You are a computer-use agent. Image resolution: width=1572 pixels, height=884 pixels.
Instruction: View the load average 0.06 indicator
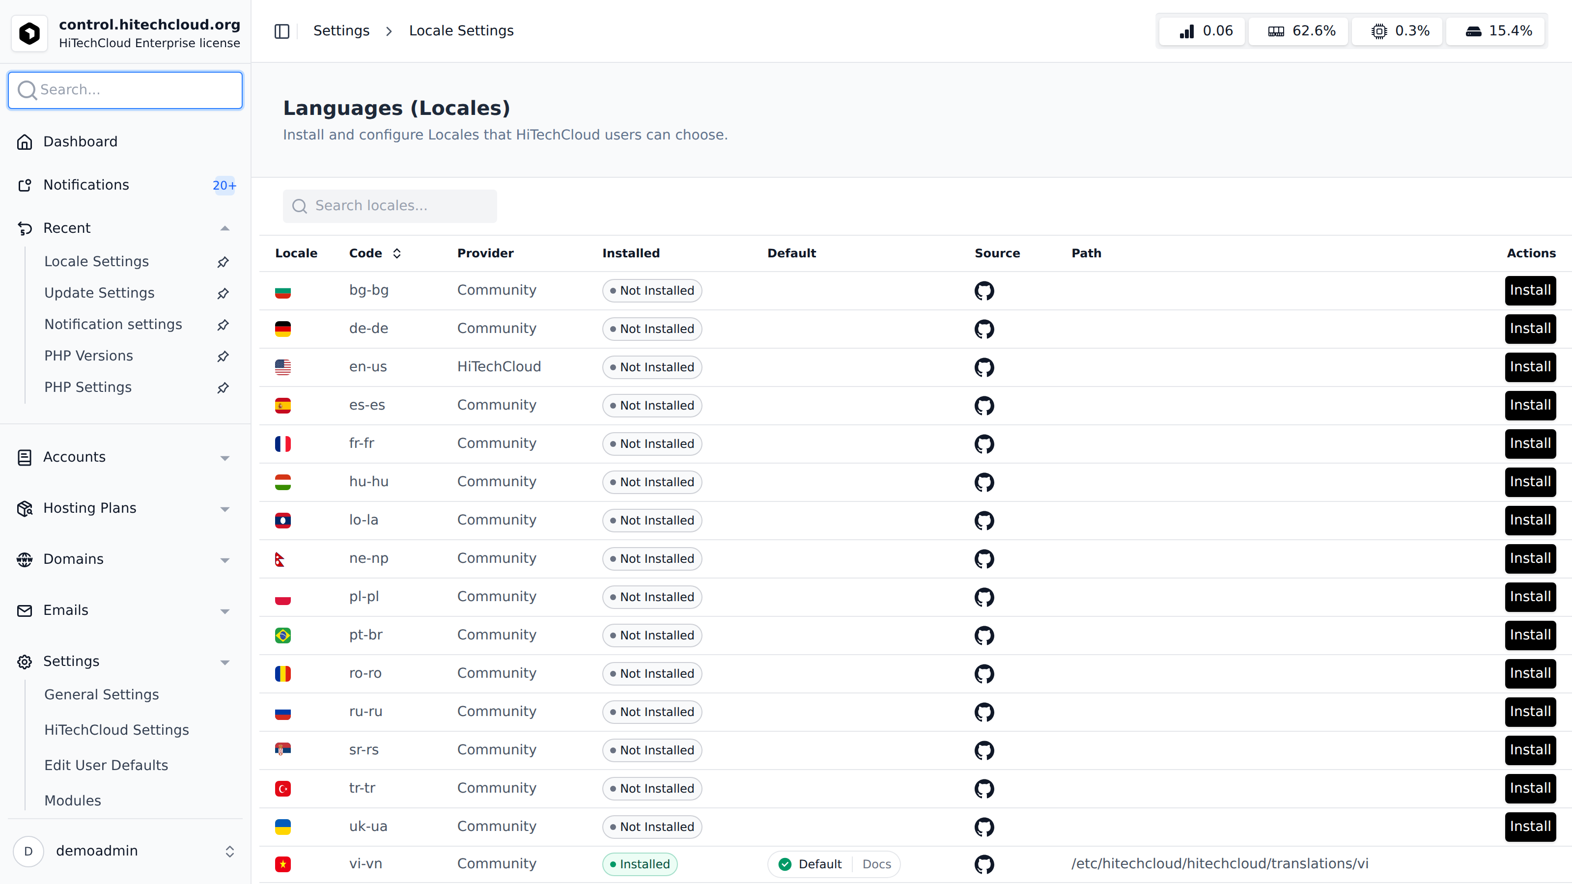(x=1202, y=31)
